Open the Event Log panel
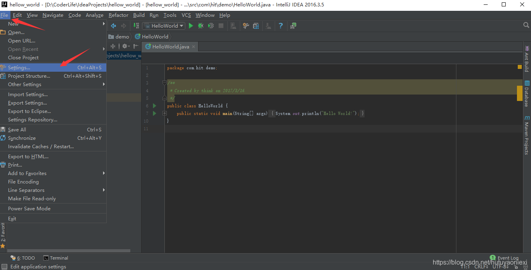 (505, 258)
